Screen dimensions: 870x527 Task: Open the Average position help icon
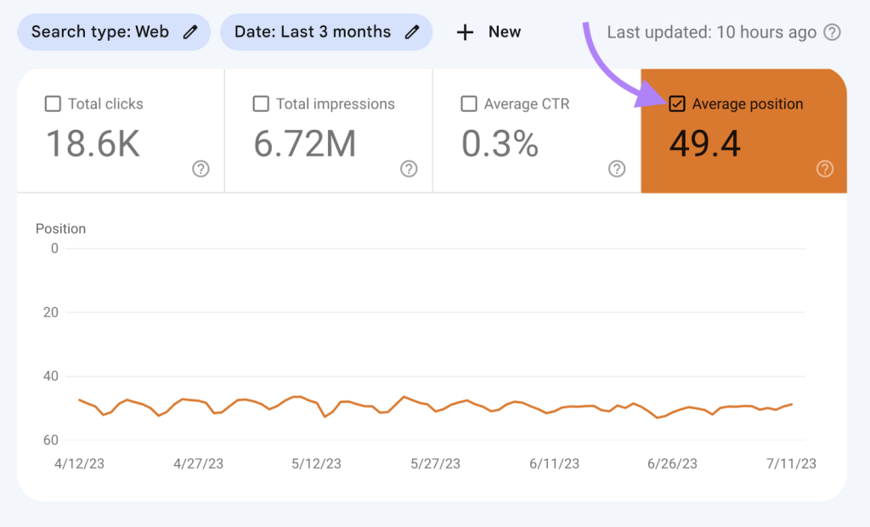coord(824,169)
